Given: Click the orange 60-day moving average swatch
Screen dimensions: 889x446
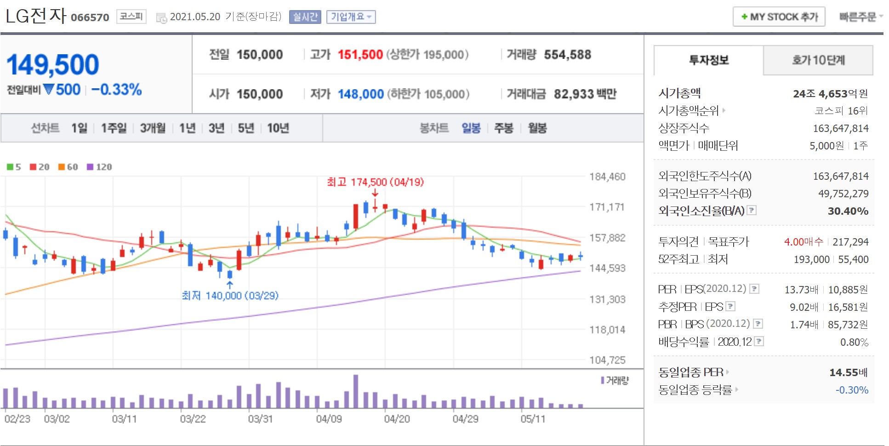Looking at the screenshot, I should point(62,167).
